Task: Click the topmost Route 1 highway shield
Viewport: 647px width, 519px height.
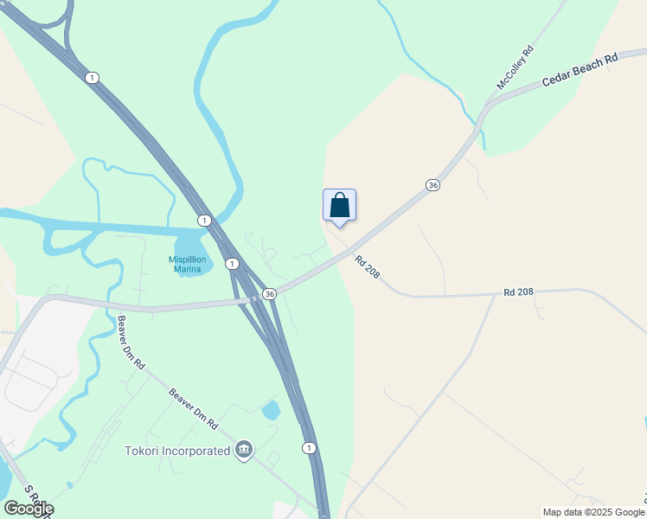Action: coord(92,78)
